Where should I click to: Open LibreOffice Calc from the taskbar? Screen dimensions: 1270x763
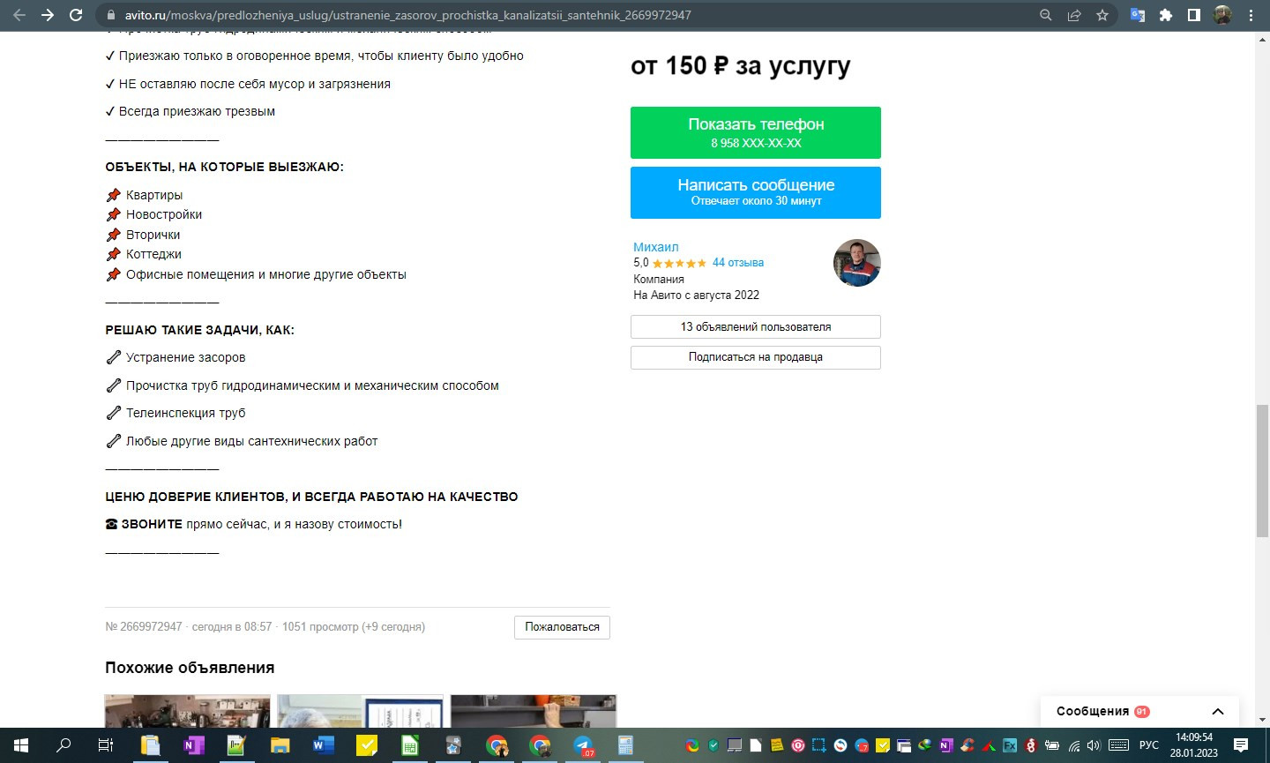point(409,745)
